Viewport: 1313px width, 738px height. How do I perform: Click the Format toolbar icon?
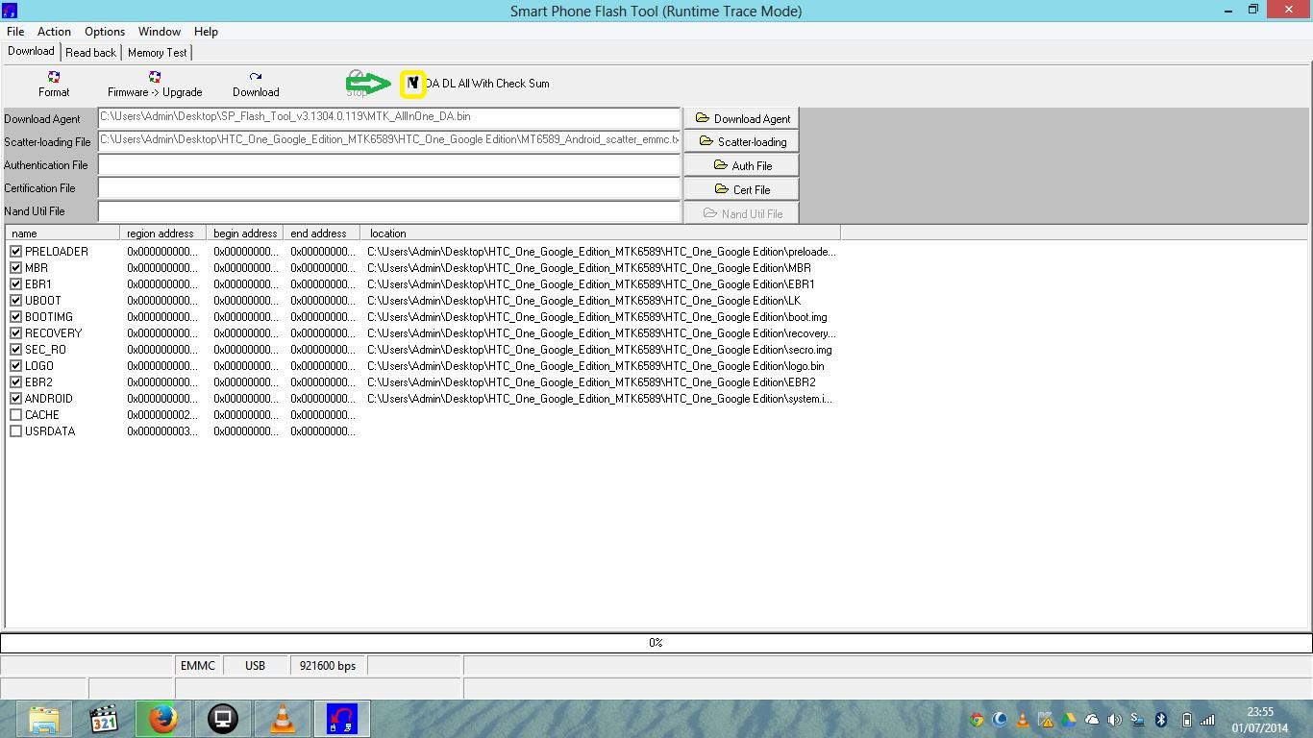(53, 84)
